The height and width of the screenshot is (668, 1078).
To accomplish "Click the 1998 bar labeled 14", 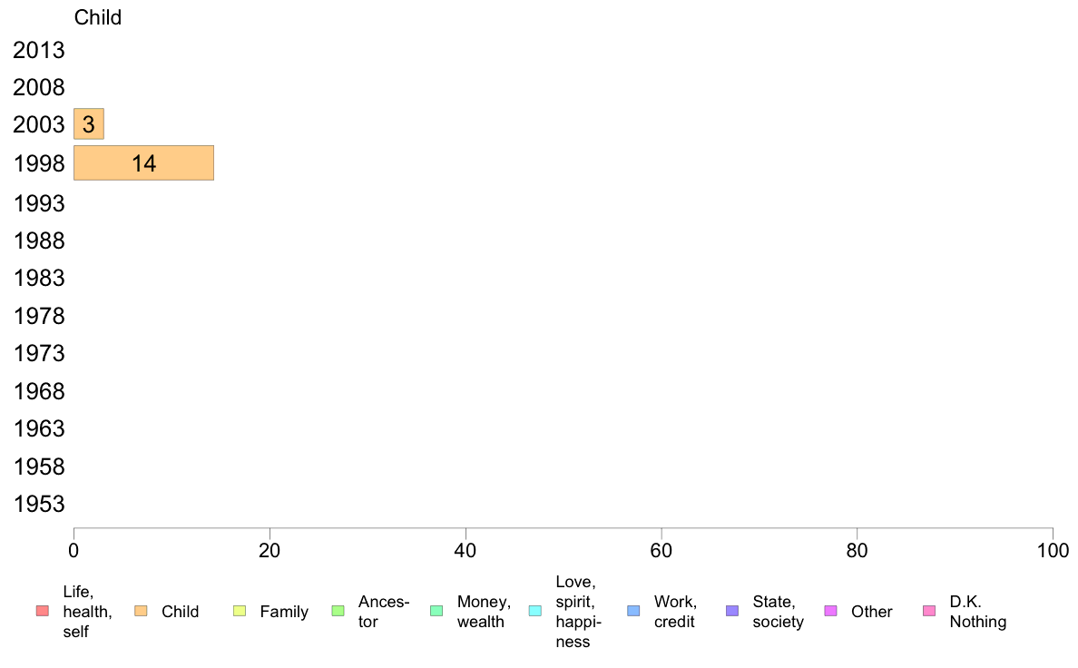I will click(143, 163).
